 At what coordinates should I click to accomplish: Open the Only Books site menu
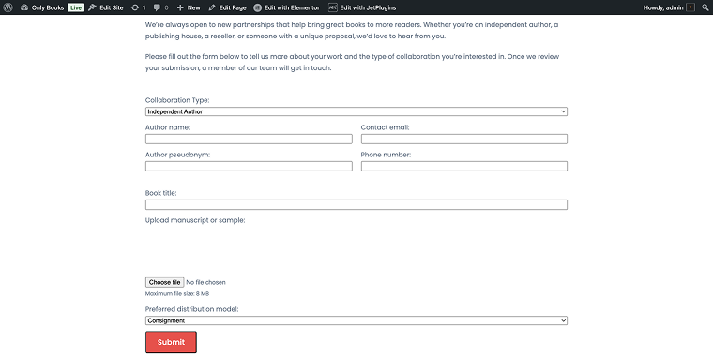[42, 7]
